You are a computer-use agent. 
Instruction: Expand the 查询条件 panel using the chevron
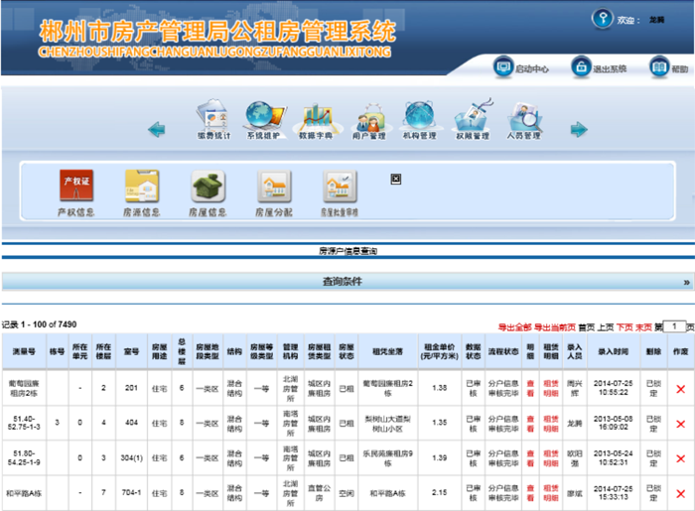click(x=685, y=282)
